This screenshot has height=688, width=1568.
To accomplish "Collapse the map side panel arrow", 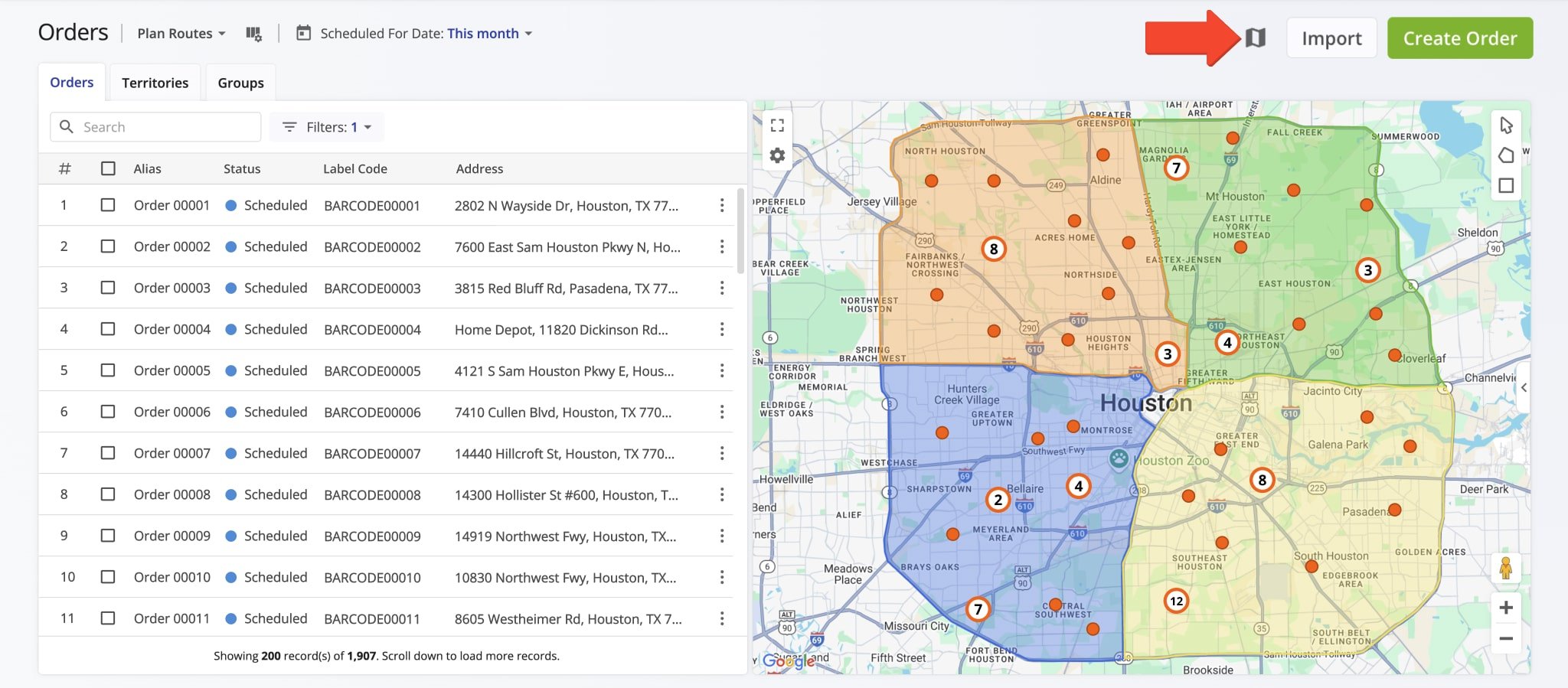I will [x=1524, y=387].
